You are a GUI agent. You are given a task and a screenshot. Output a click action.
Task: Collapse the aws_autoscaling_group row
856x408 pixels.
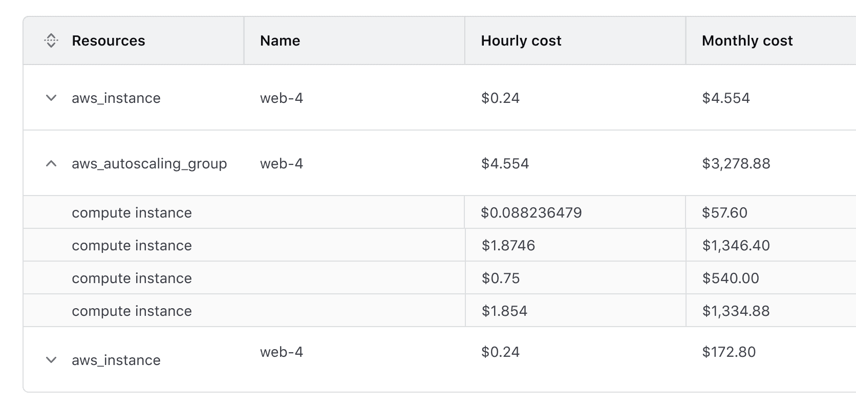point(51,164)
